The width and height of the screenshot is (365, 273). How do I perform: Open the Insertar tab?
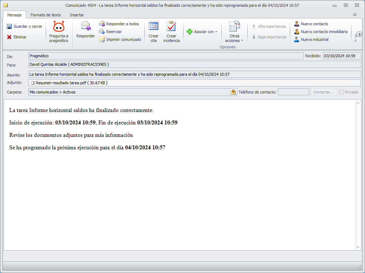(77, 15)
